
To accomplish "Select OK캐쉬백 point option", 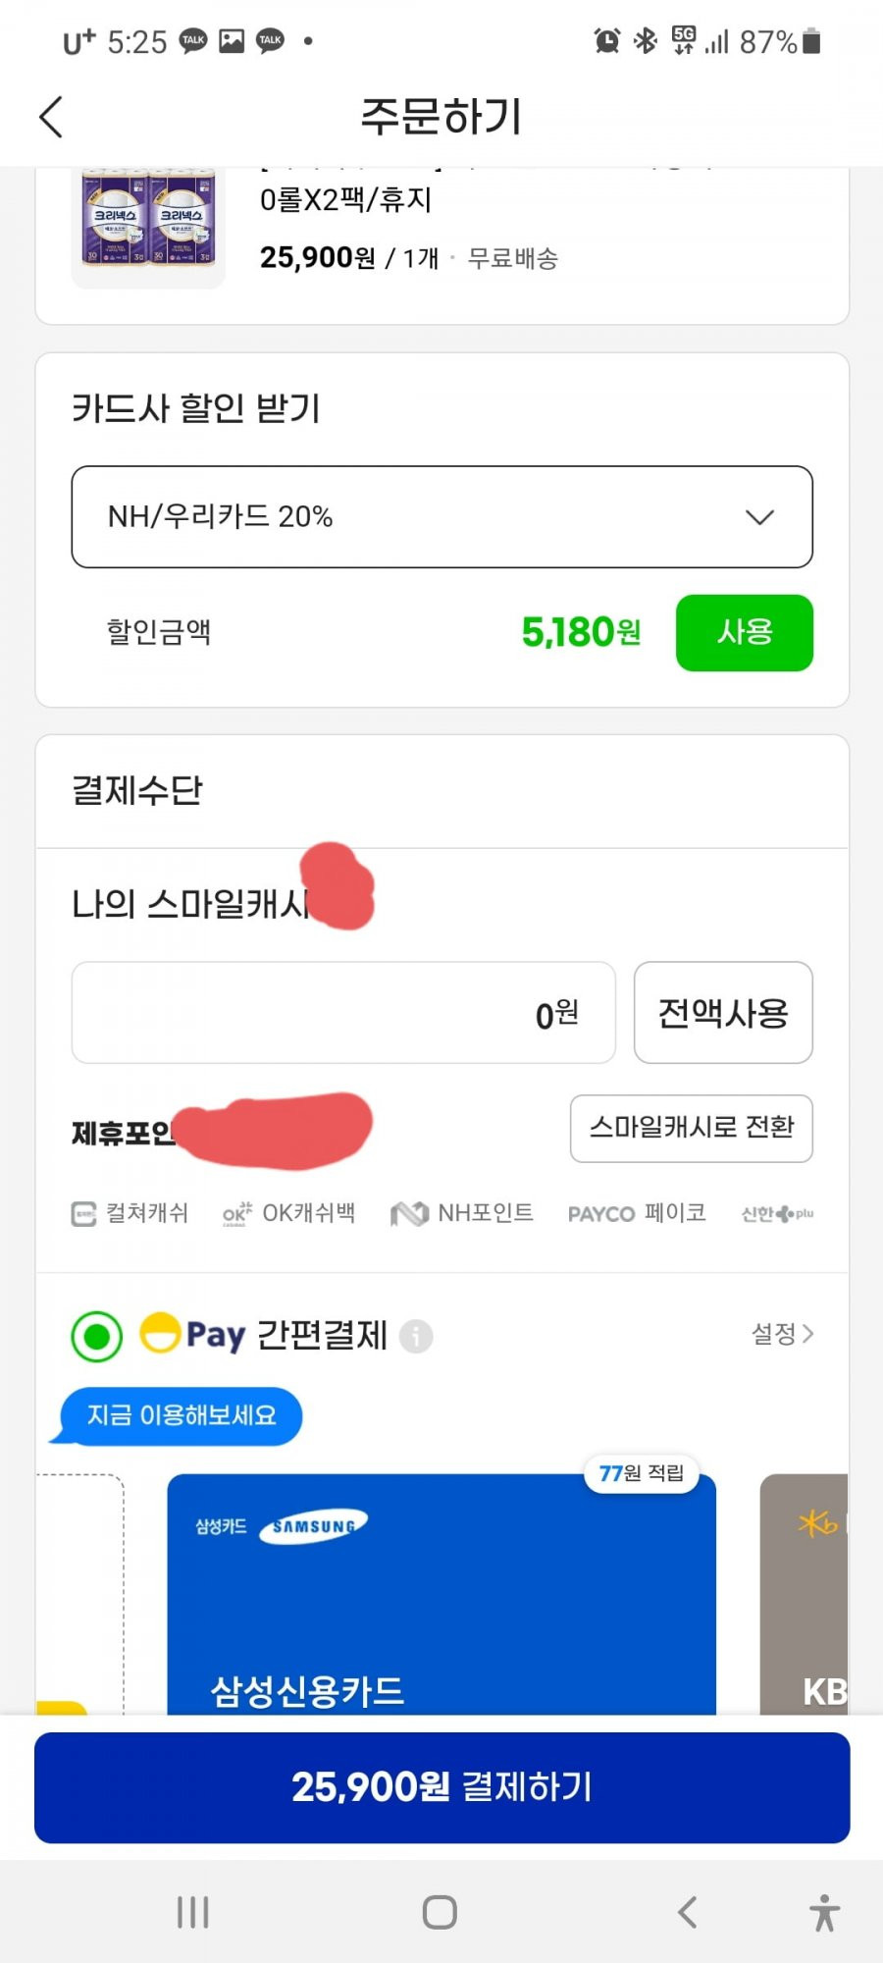I will pyautogui.click(x=288, y=1213).
